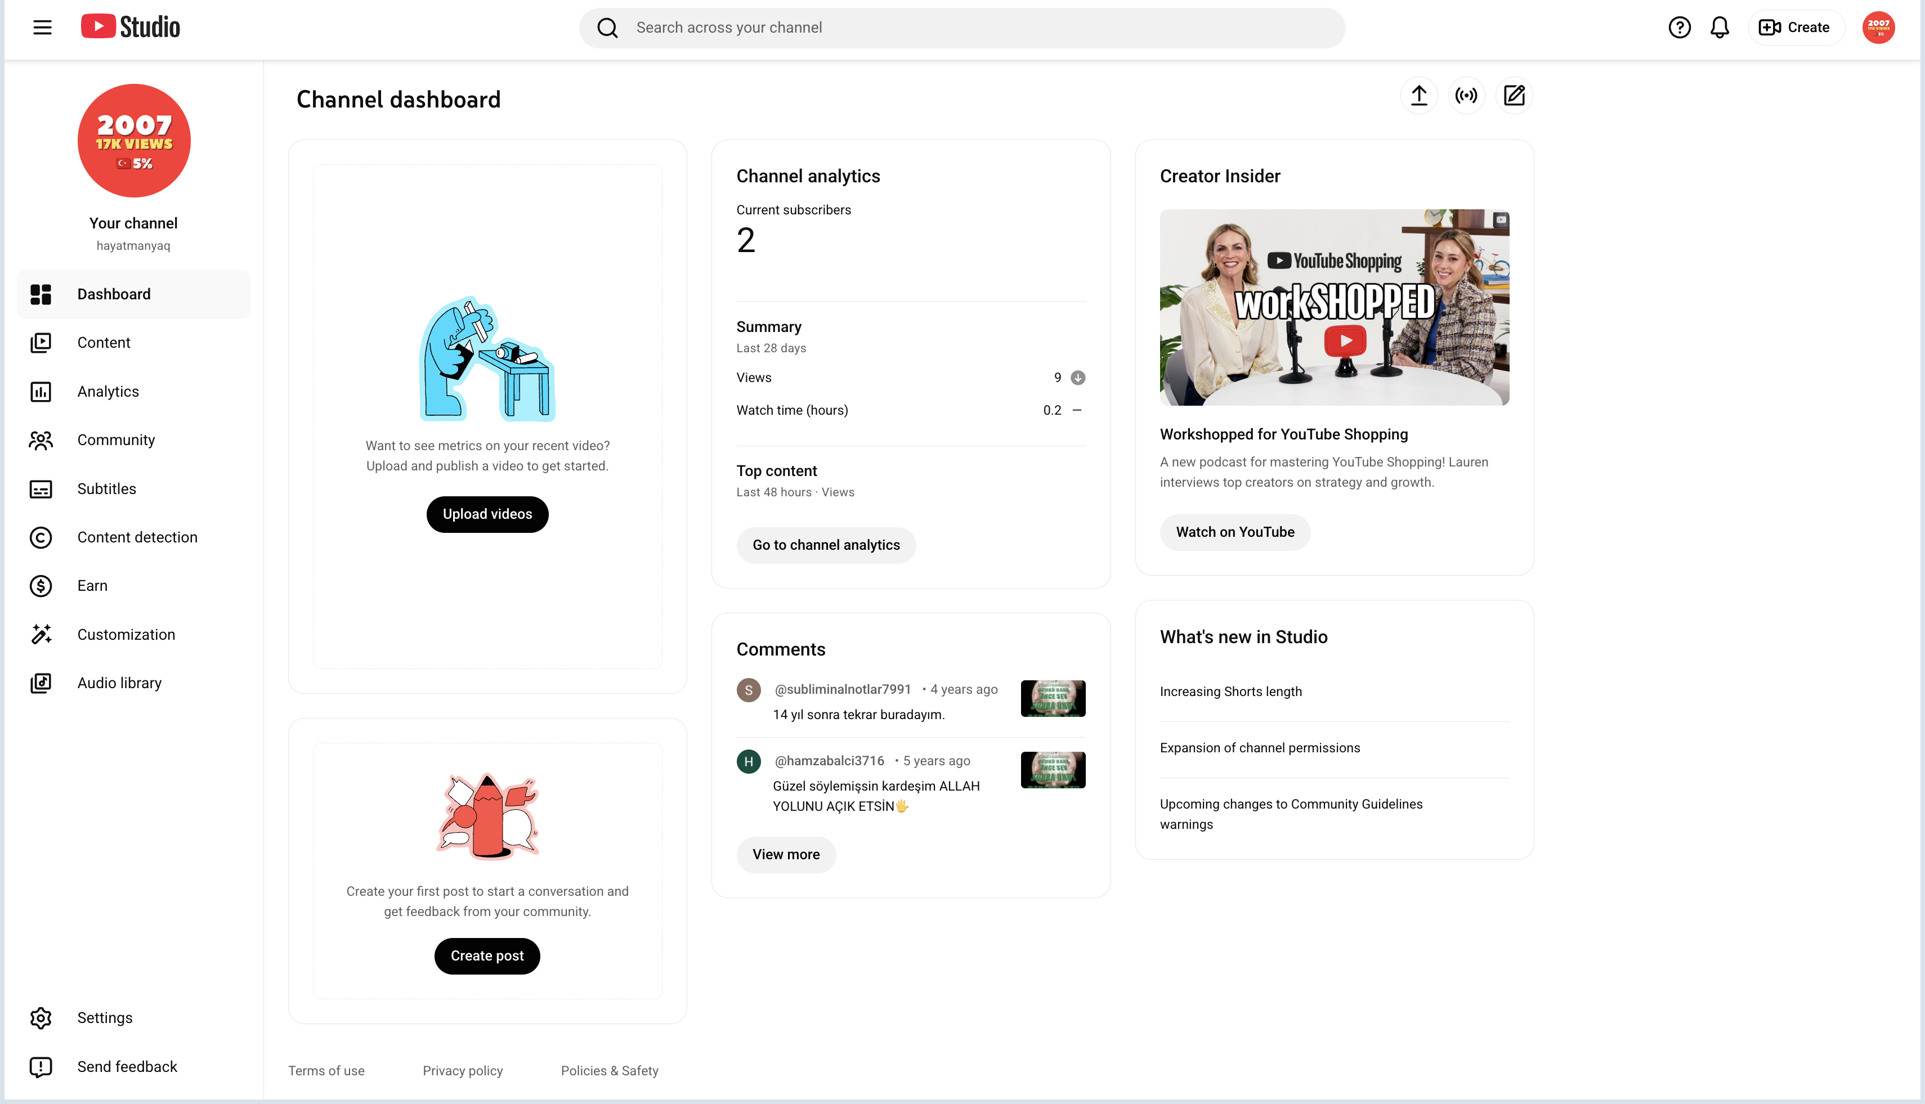Click the Subtitles caption icon

[41, 489]
